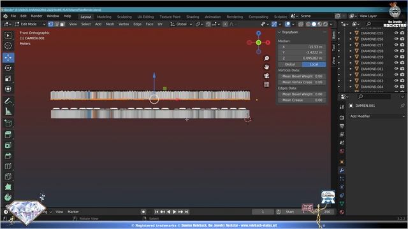The image size is (408, 229).
Task: Open the Render menu
Action: 37,16
